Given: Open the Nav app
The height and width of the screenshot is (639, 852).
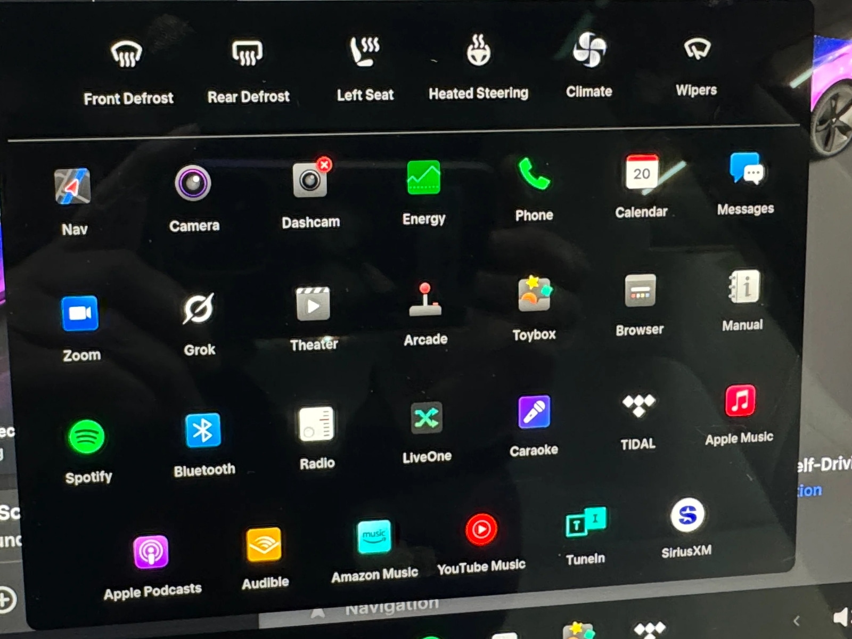Looking at the screenshot, I should (73, 187).
